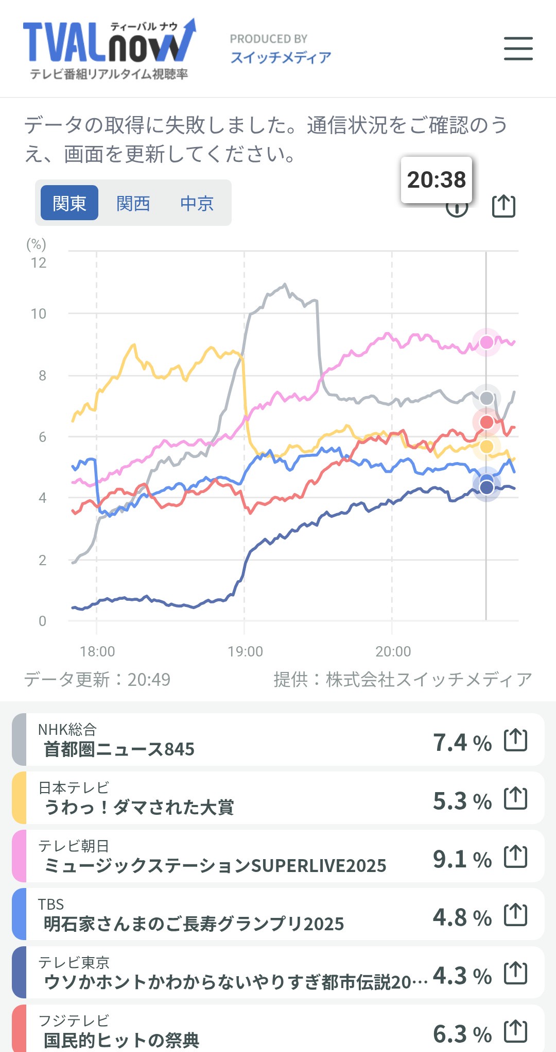Click the TVAL now logo
This screenshot has width=556, height=1052.
tap(109, 48)
